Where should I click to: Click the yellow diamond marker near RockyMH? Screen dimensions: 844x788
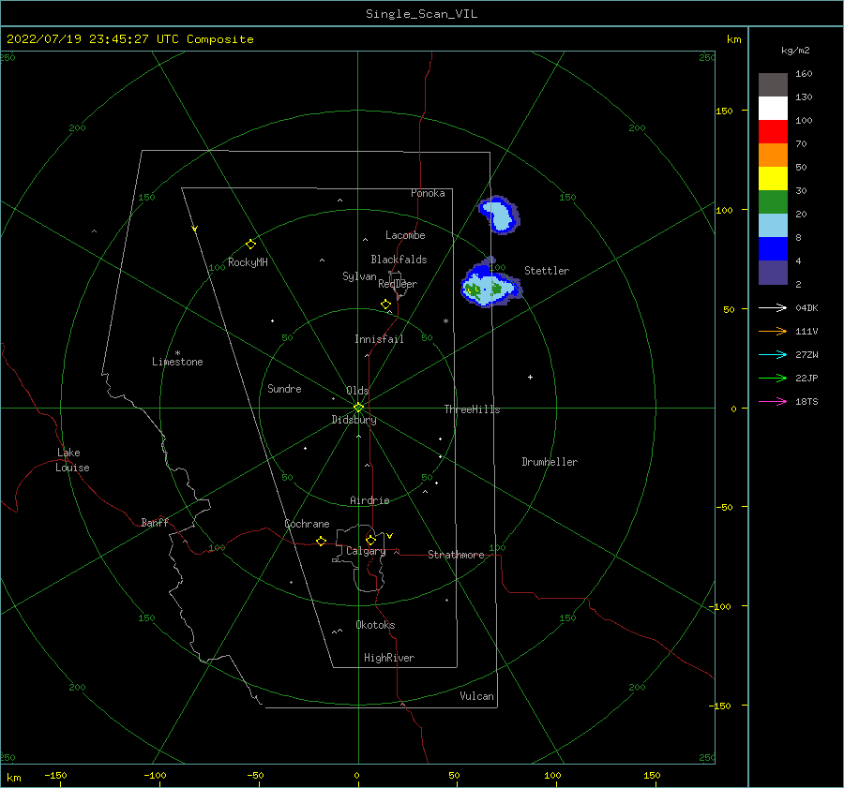(250, 245)
